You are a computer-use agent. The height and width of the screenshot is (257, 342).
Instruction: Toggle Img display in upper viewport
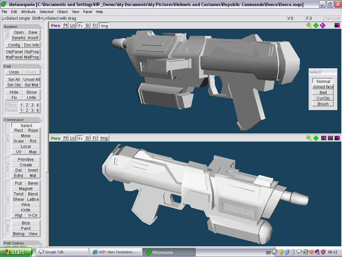pos(104,25)
